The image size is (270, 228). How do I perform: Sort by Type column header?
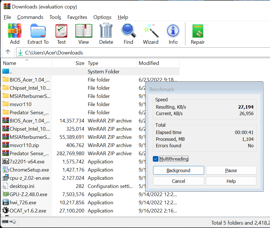click(112, 63)
